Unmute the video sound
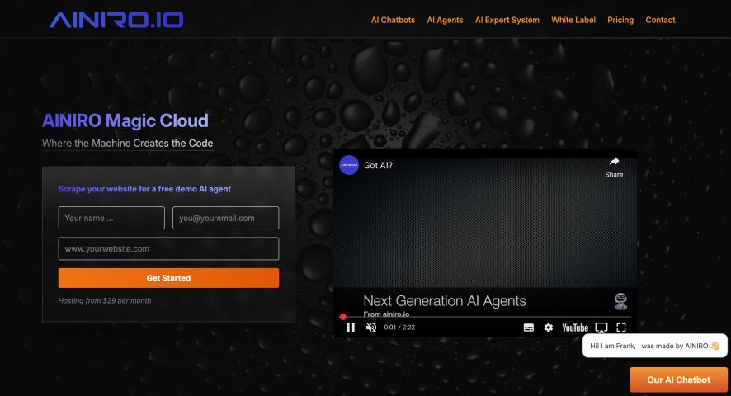 point(371,328)
